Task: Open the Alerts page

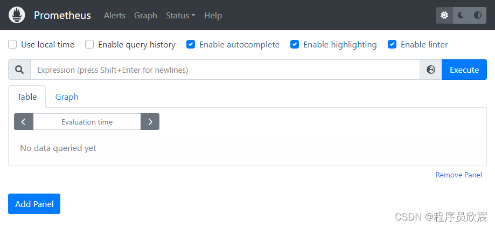Action: tap(115, 16)
